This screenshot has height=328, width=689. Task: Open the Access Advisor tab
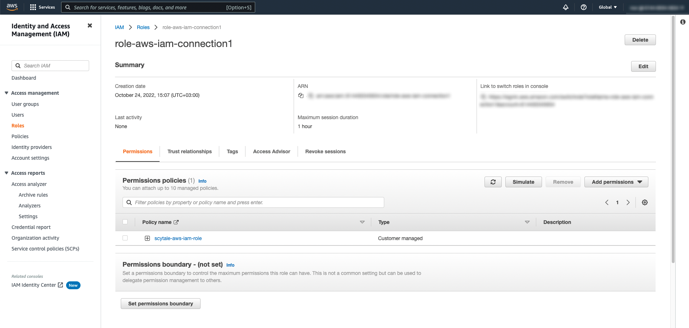(271, 151)
